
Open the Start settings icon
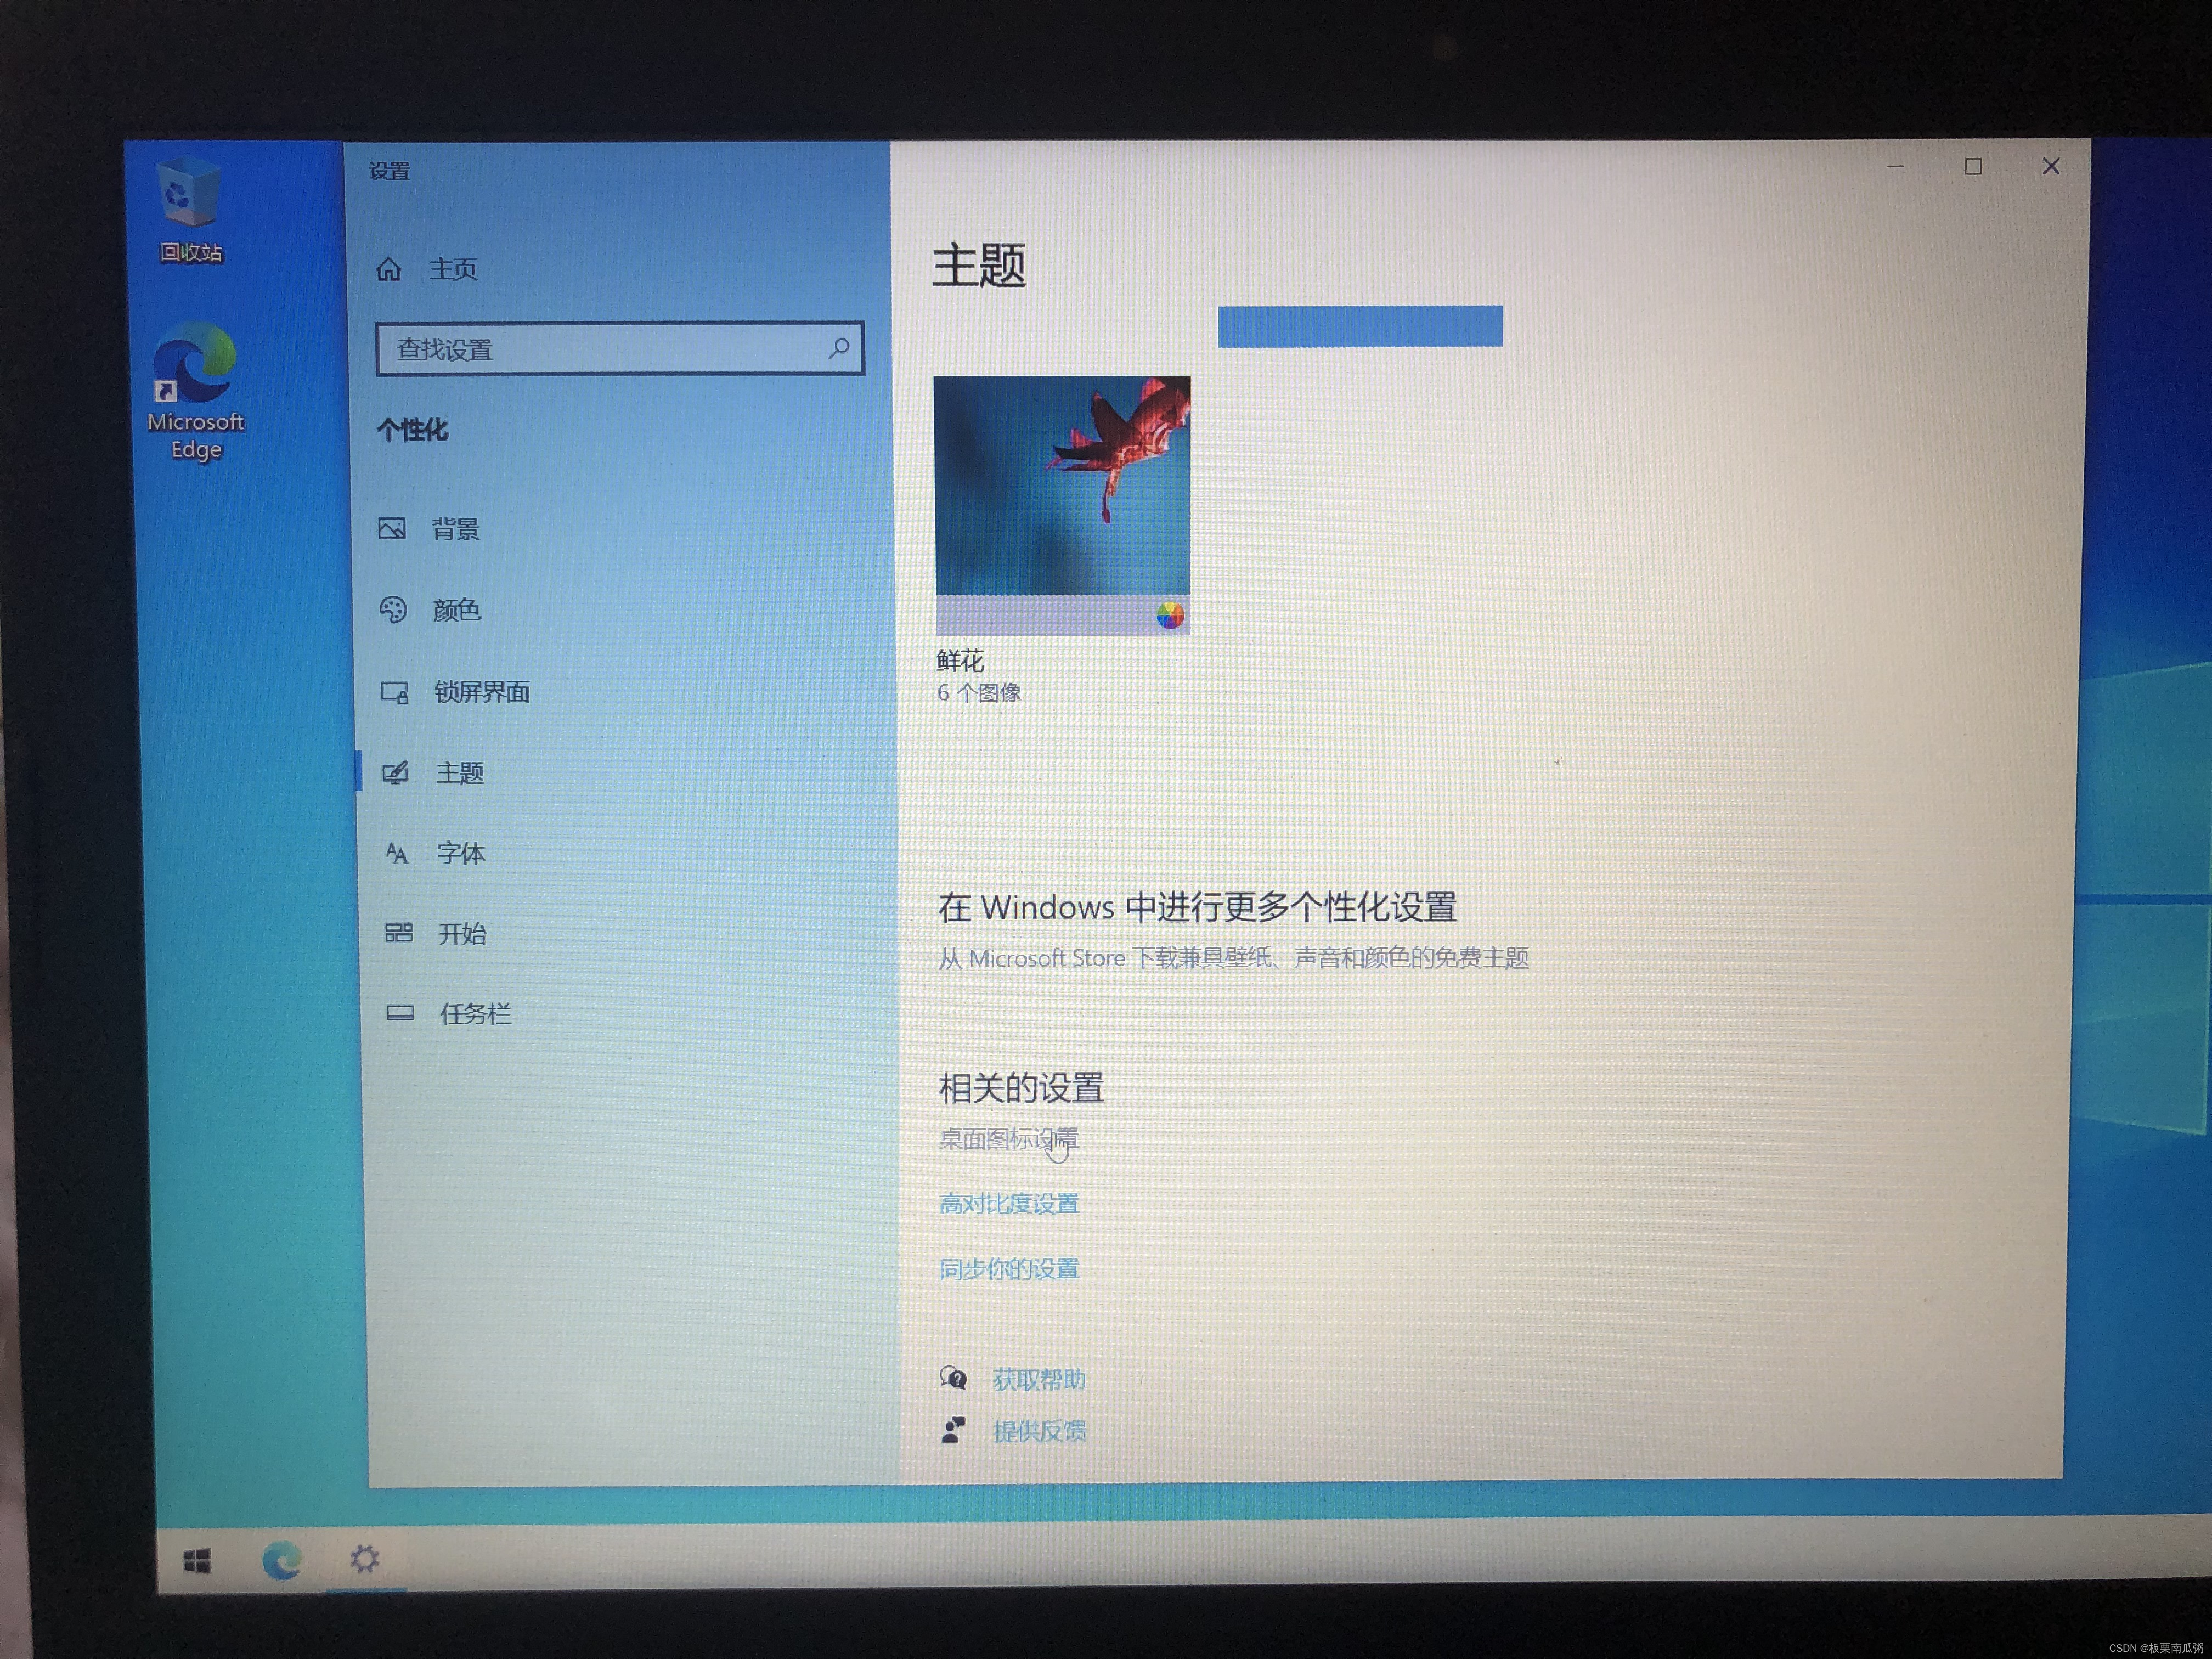399,933
